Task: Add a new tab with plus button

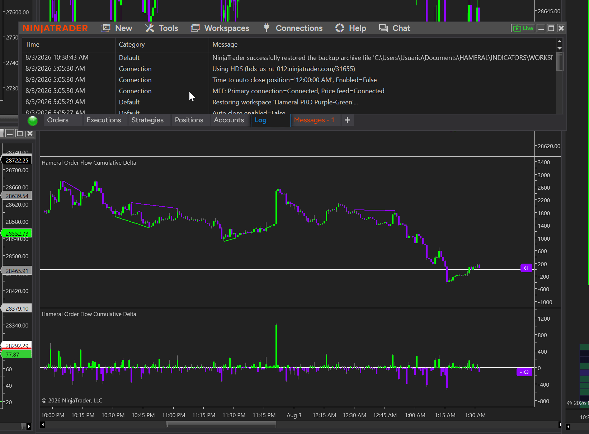Action: click(x=347, y=120)
